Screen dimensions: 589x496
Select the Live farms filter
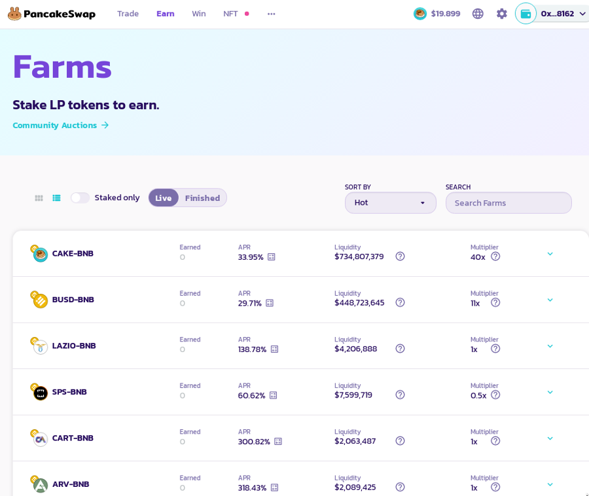coord(164,198)
